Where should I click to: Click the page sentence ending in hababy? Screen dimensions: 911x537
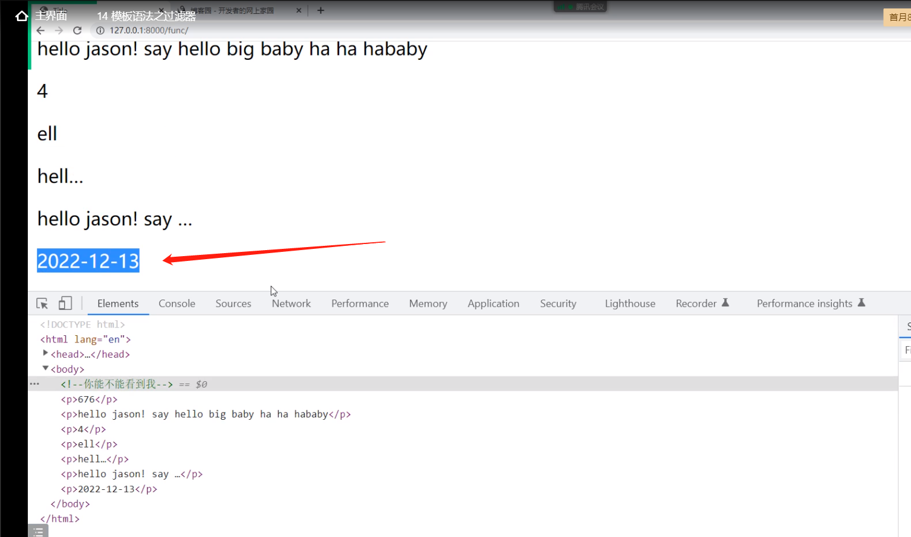pyautogui.click(x=232, y=49)
